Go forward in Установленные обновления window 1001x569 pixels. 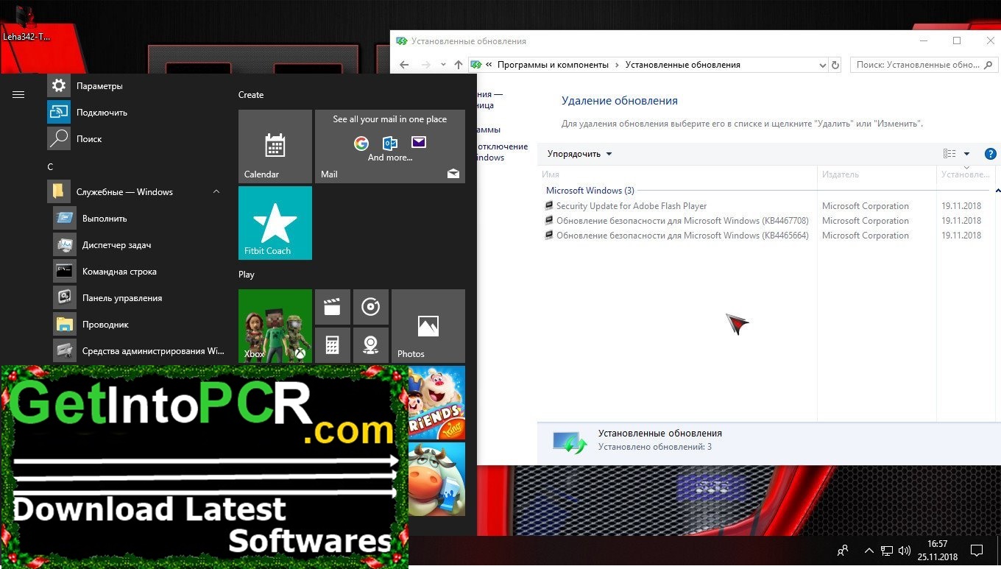click(x=425, y=65)
